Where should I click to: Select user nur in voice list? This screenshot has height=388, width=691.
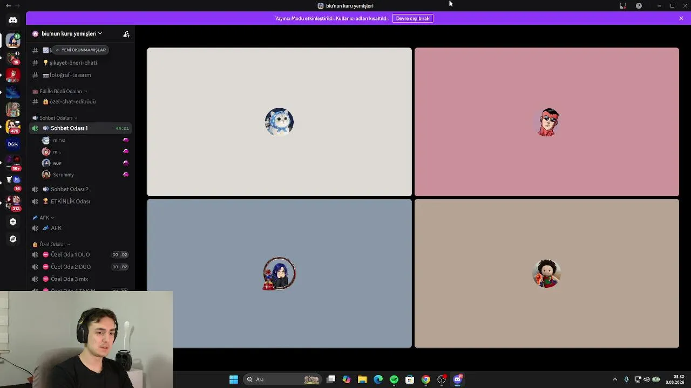(x=85, y=163)
